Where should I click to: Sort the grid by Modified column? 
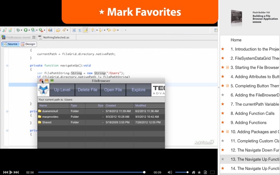149,106
